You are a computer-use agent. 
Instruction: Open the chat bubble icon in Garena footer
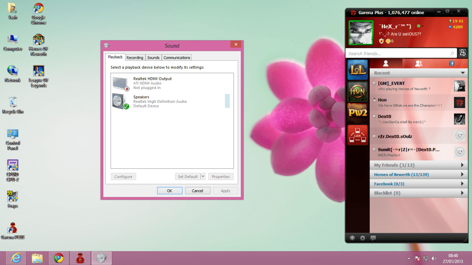tap(373, 238)
